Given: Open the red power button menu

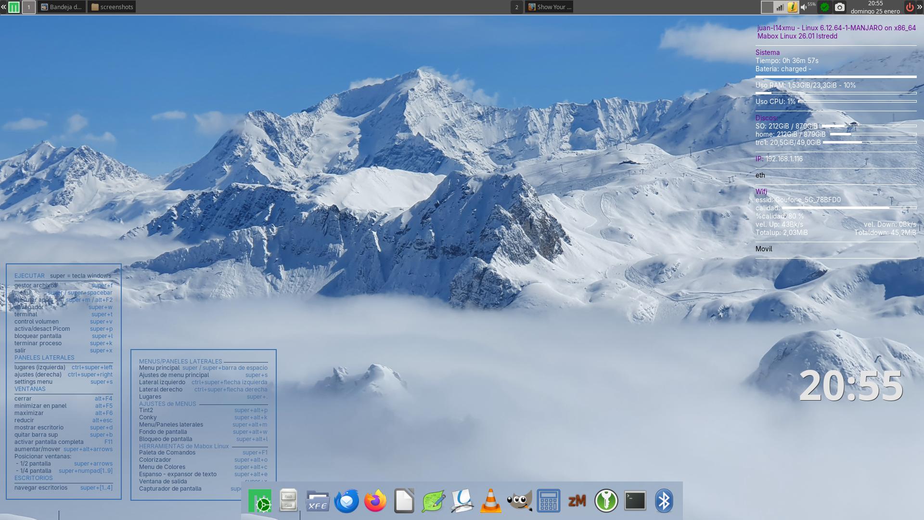Looking at the screenshot, I should [x=910, y=7].
